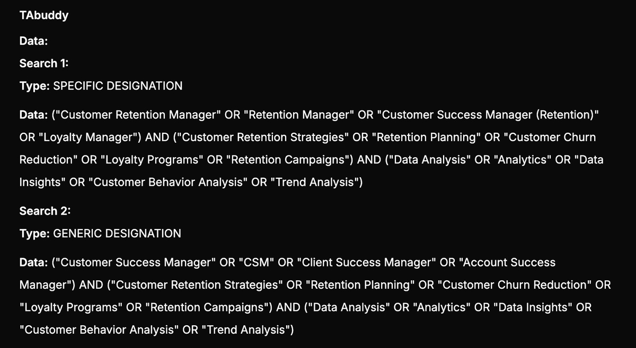Click "Customer Behavior Analysis" in Search 2
Viewport: 636px width, 348px height.
click(98, 330)
